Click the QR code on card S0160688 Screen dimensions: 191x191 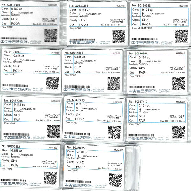pyautogui.click(x=181, y=36)
